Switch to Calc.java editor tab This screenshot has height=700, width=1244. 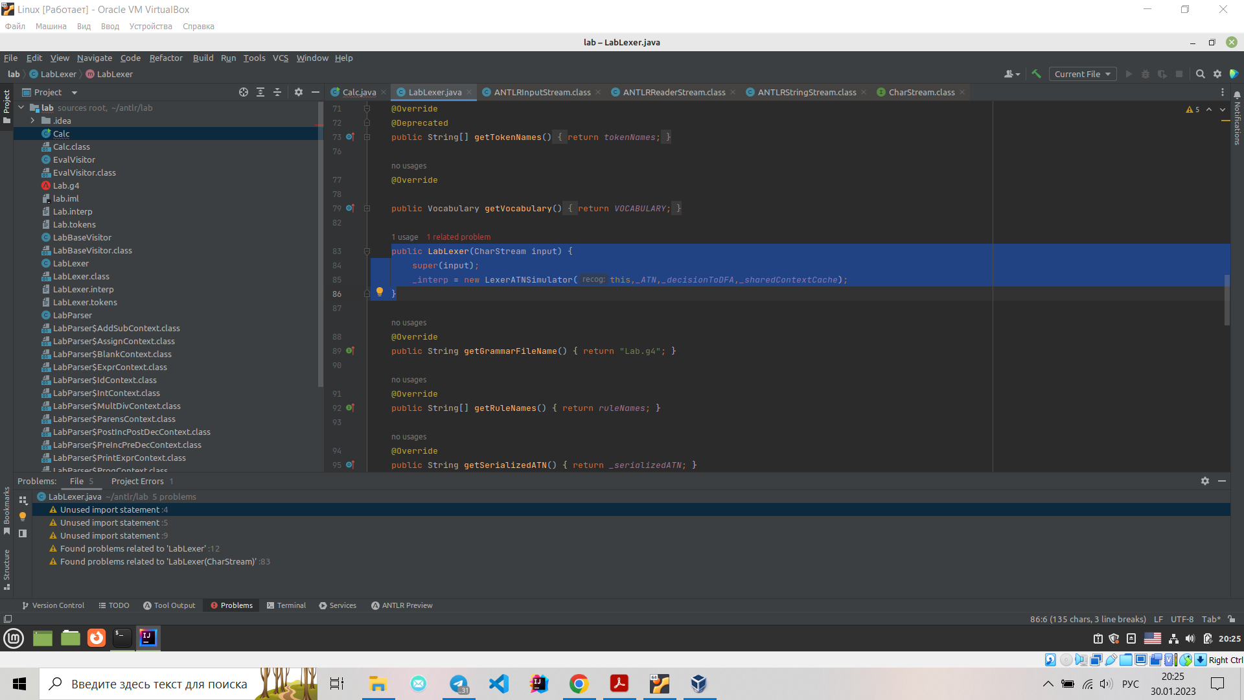coord(358,92)
